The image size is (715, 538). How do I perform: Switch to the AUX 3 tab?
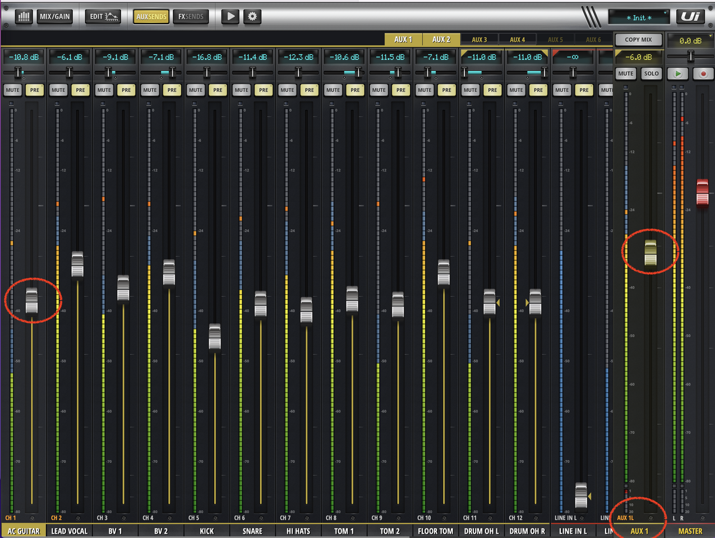tap(479, 39)
